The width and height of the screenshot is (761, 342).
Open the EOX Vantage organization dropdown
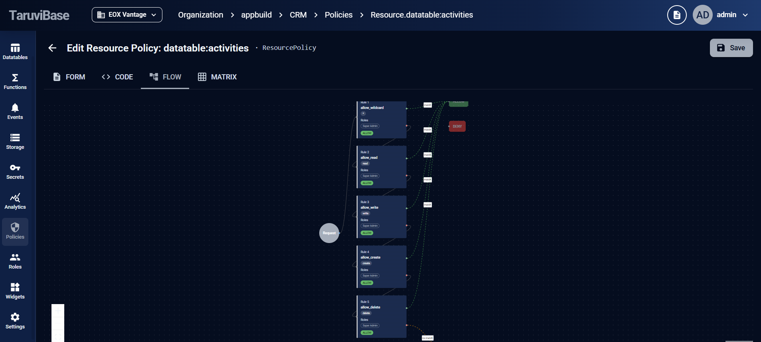(127, 15)
